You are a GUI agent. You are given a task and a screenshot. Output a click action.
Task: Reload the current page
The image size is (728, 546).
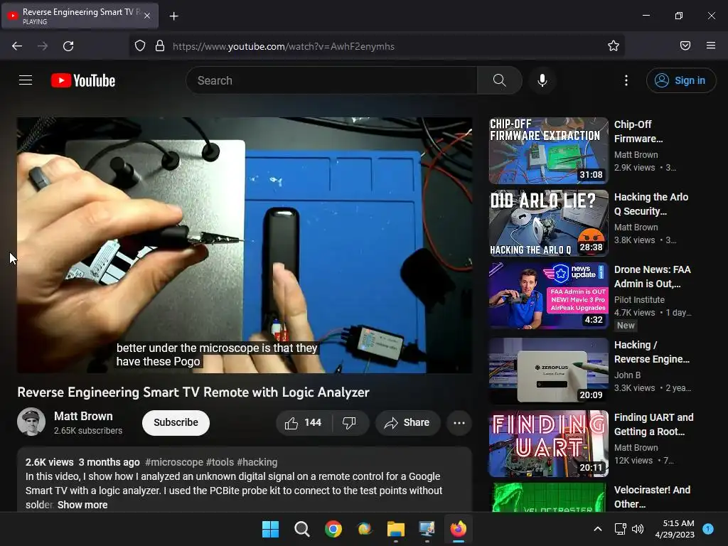[x=68, y=46]
